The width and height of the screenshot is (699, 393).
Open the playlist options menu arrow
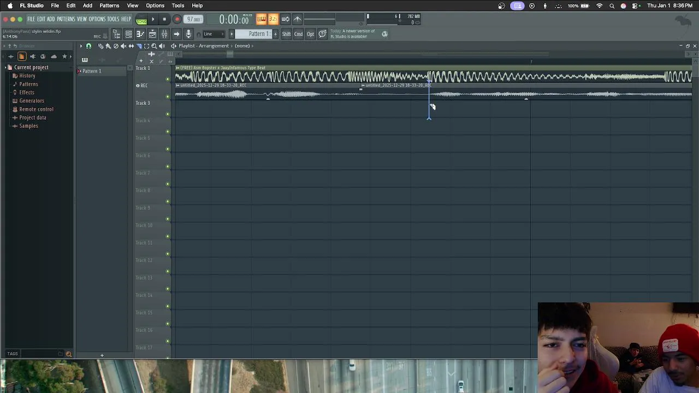coord(81,46)
